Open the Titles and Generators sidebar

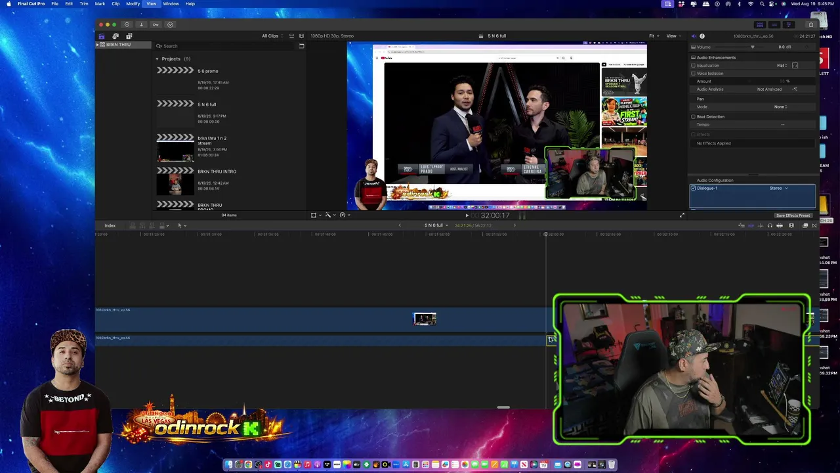point(129,36)
